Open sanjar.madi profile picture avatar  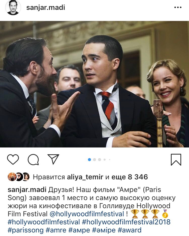click(x=13, y=8)
